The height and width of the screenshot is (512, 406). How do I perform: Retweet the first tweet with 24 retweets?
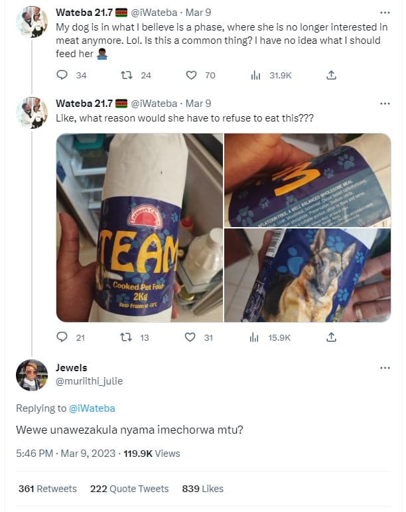click(x=126, y=76)
